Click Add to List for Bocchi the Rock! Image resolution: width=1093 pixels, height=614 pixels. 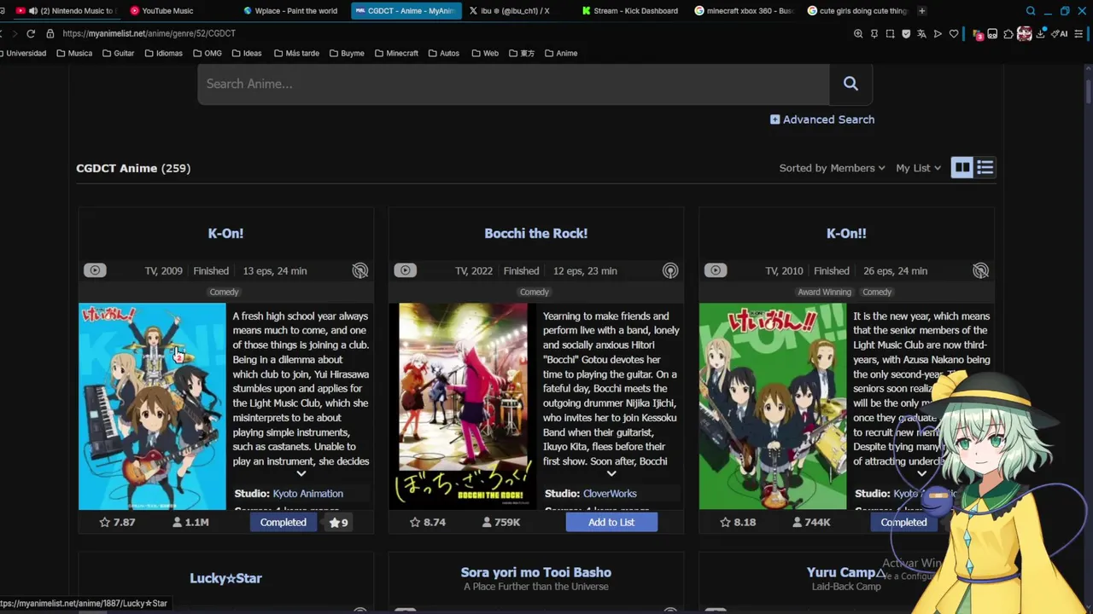click(x=611, y=522)
